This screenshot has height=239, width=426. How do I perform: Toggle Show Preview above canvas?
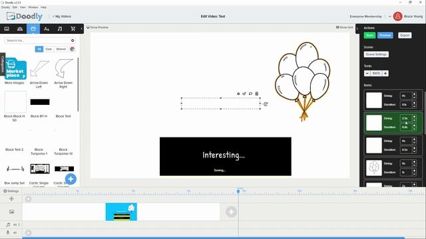97,27
